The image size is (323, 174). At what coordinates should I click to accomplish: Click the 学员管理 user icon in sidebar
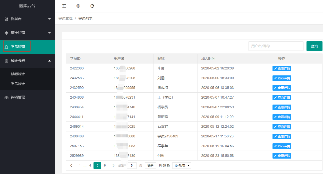pos(6,47)
